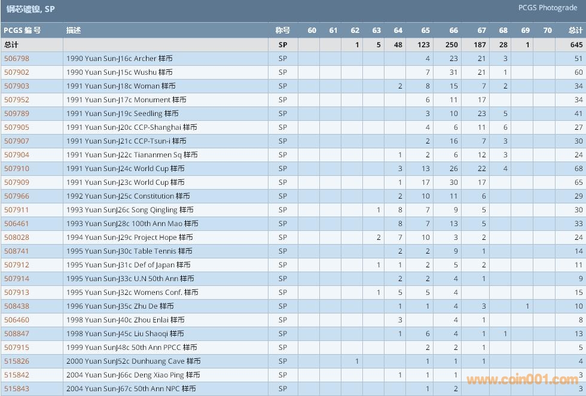Open link 515843 50th Ann NPC
This screenshot has height=396, width=586.
[17, 389]
